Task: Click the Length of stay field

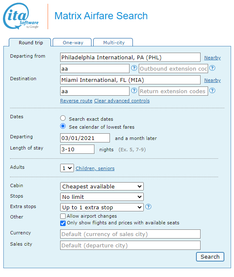Action: click(77, 149)
